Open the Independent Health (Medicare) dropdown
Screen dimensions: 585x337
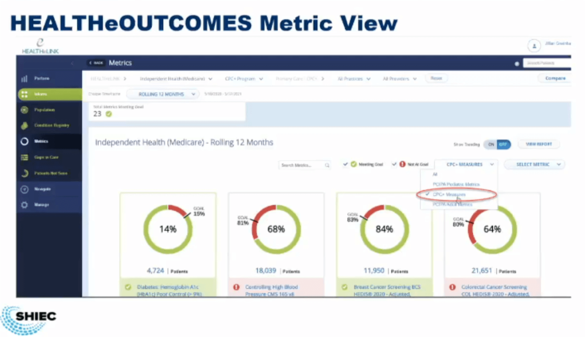coord(176,79)
